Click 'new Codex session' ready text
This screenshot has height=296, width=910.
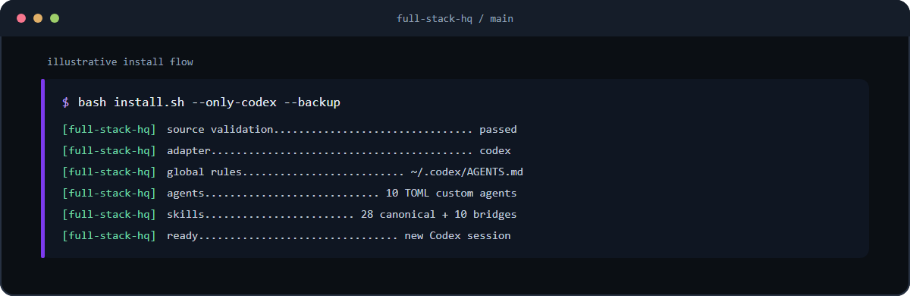click(458, 236)
